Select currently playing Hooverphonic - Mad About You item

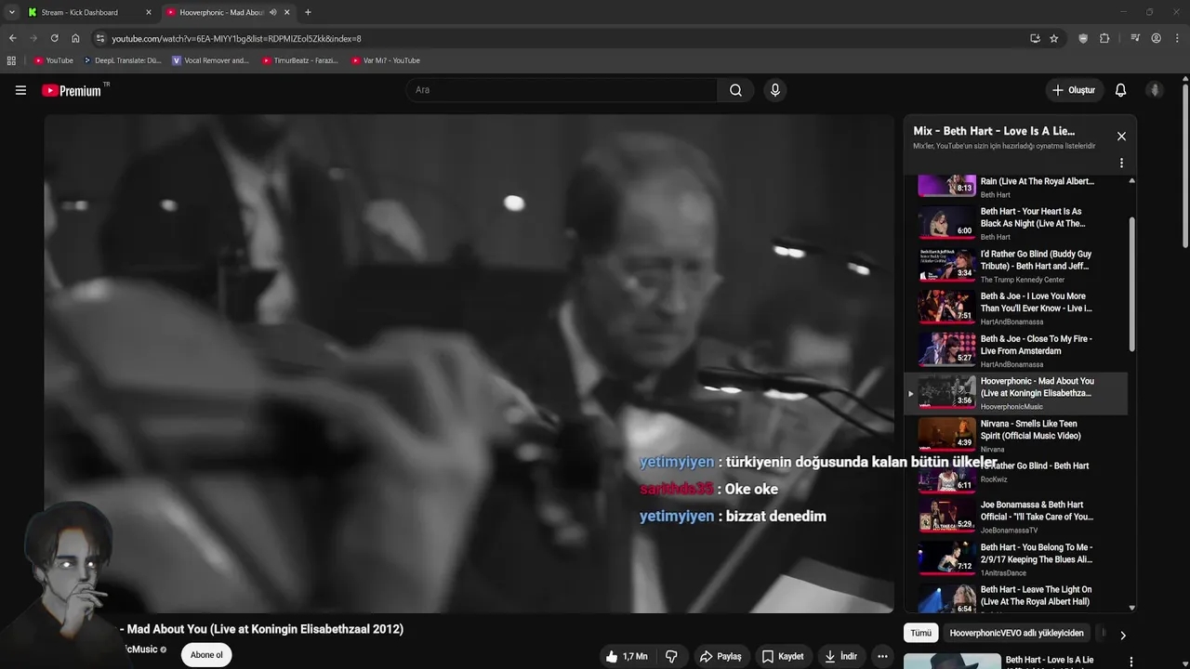(1016, 393)
